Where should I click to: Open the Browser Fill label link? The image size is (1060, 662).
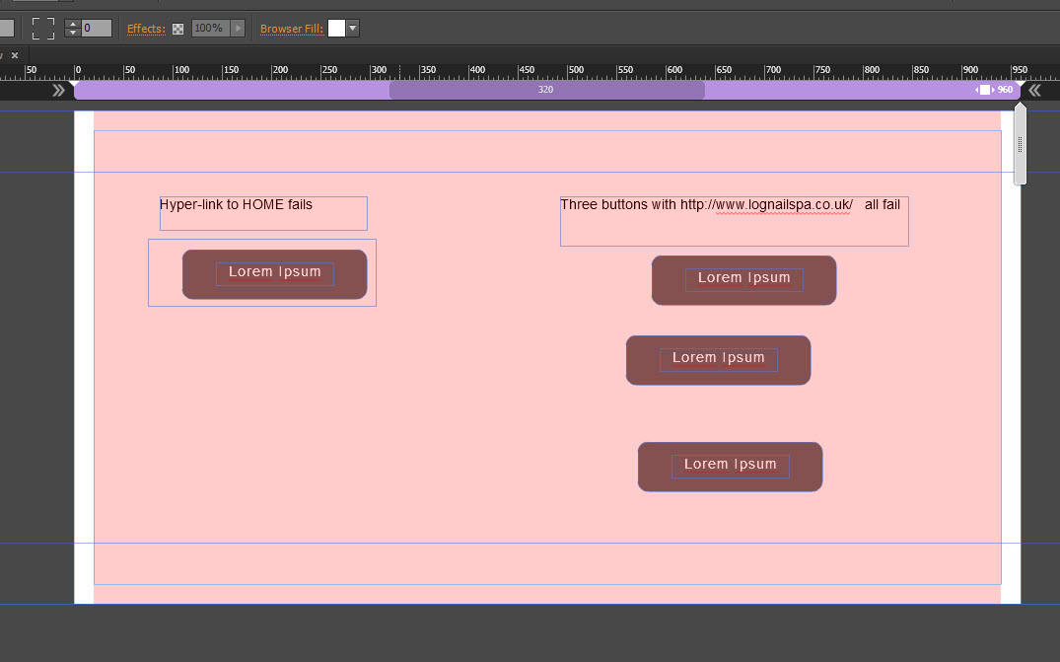[x=291, y=29]
